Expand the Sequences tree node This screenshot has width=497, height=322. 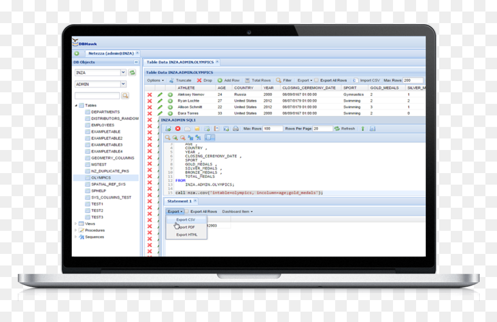[x=76, y=237]
